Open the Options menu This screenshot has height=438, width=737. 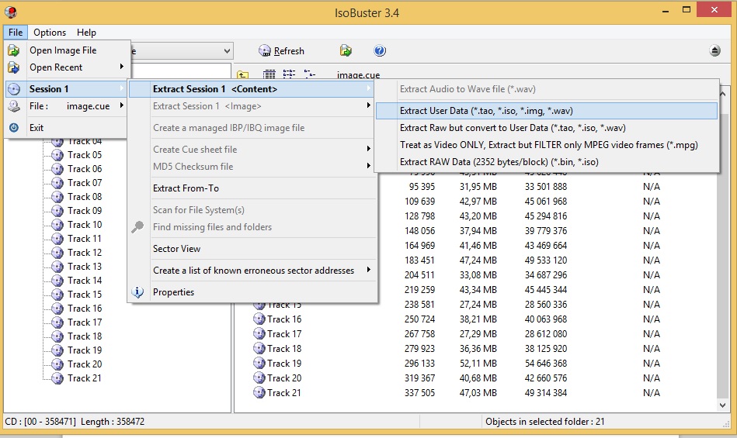(x=50, y=33)
